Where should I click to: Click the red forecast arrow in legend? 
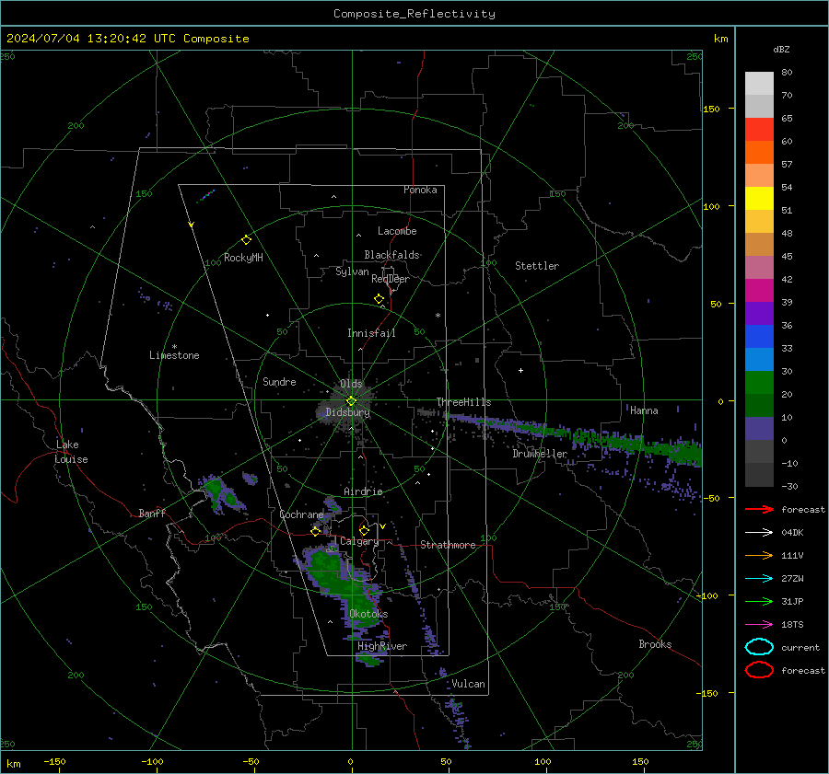(x=759, y=509)
